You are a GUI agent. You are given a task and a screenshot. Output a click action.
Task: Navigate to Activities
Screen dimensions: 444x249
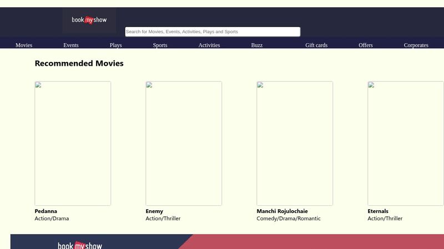[x=209, y=45]
